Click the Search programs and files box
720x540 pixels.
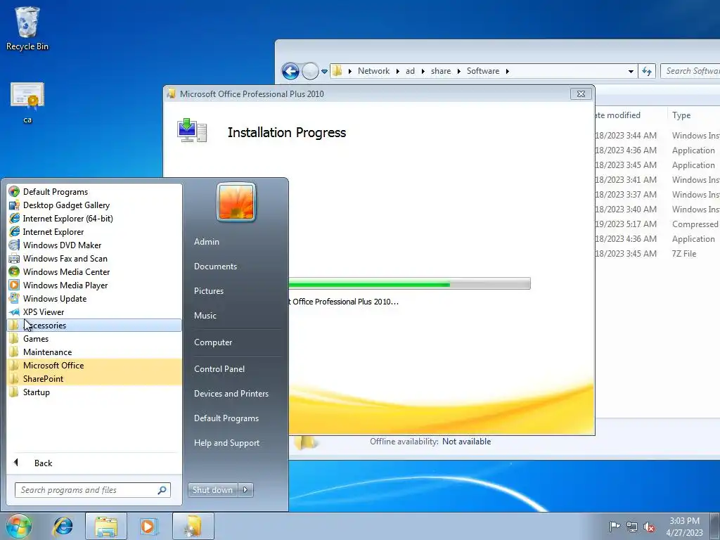(92, 490)
